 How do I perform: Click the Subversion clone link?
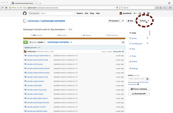click(x=133, y=84)
